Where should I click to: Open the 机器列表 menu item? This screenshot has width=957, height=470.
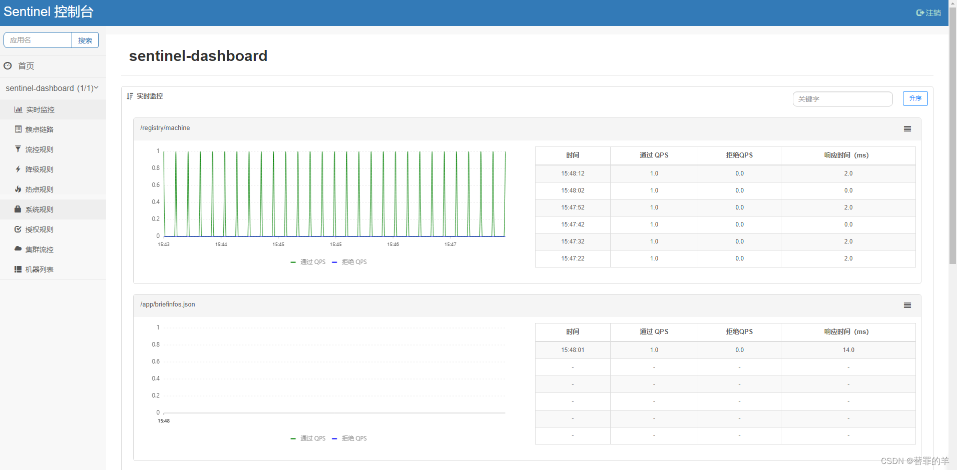pos(53,269)
